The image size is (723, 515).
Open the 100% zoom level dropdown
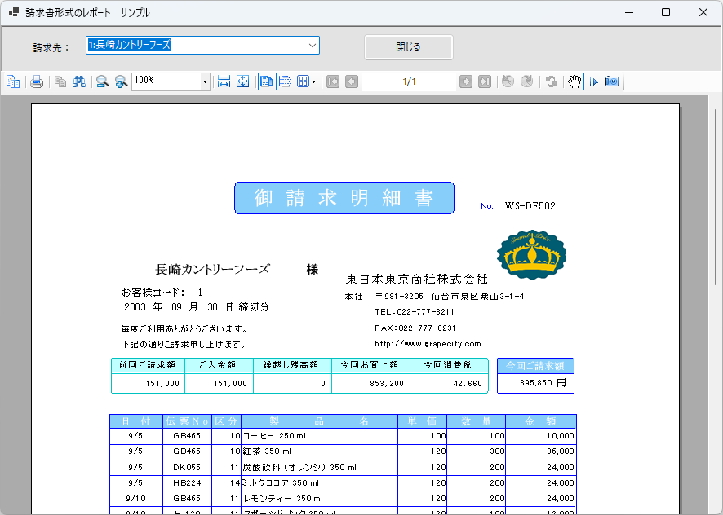[x=205, y=82]
